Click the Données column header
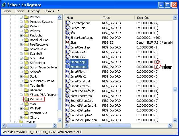 coord(153,18)
